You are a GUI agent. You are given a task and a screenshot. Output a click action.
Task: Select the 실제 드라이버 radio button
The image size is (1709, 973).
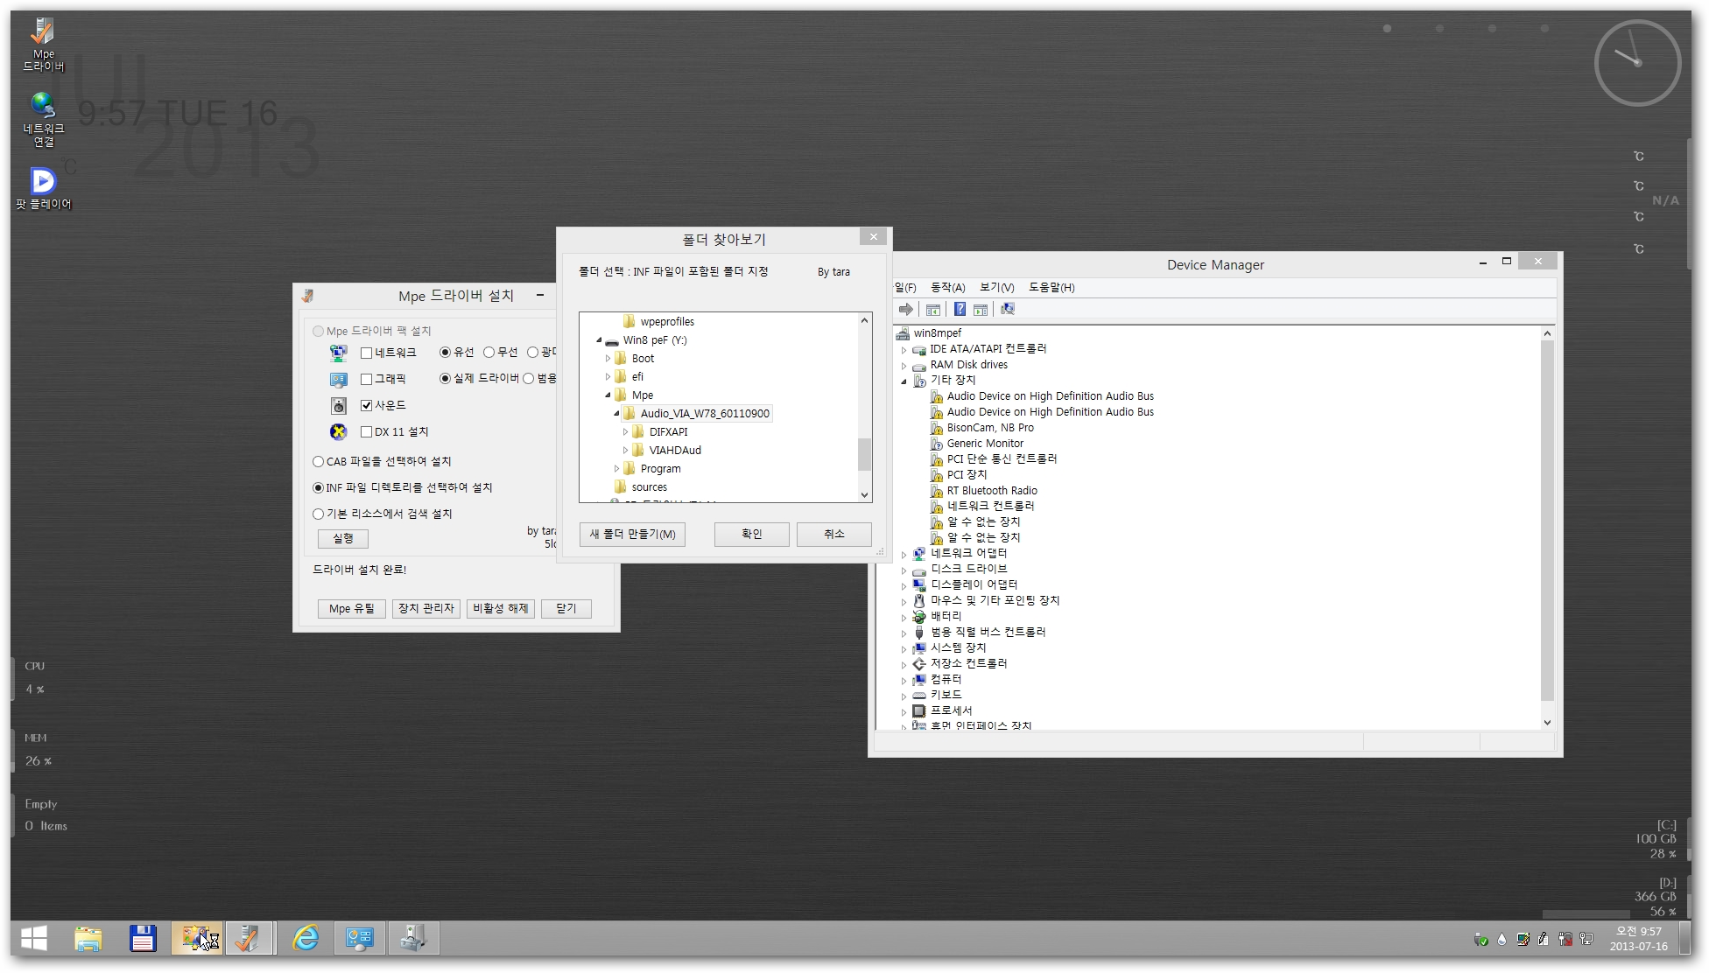[445, 379]
